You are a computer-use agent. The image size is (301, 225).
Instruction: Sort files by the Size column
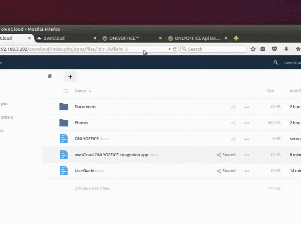[x=270, y=91]
